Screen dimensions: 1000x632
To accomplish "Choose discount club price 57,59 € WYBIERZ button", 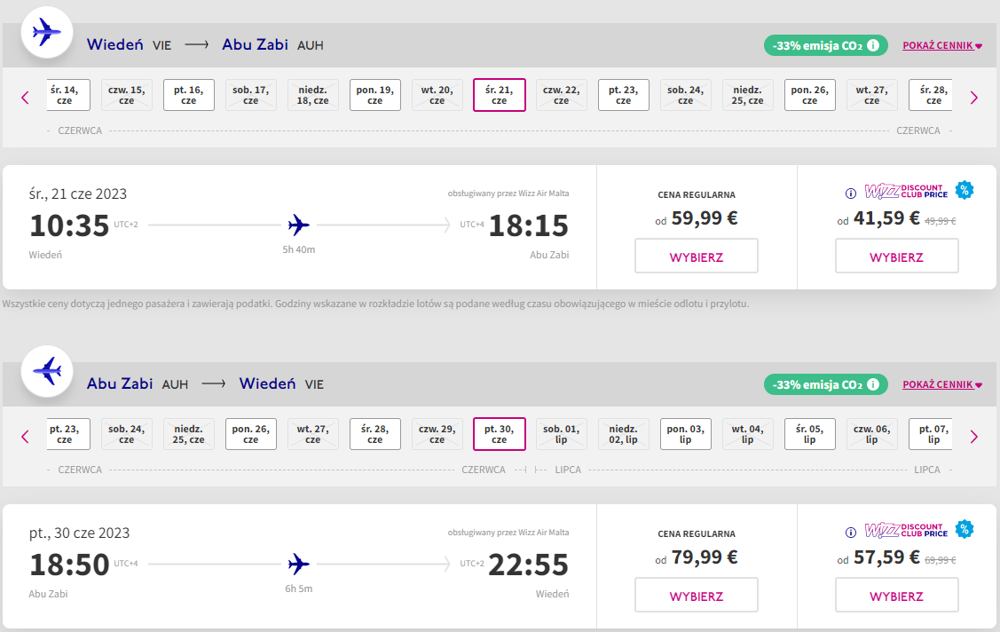I will click(897, 595).
